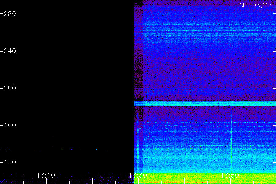Viewport: 276px width, 184px height.
Task: Click the MB 03/14 label
Action: (x=256, y=5)
